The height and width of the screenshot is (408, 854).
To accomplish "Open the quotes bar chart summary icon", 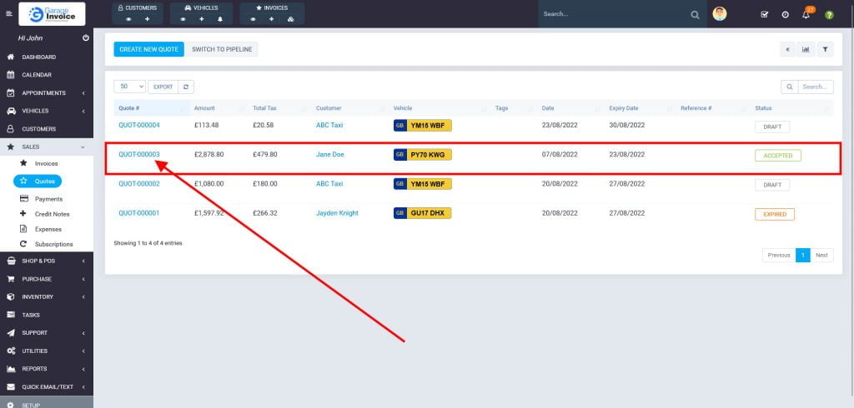I will pos(806,49).
